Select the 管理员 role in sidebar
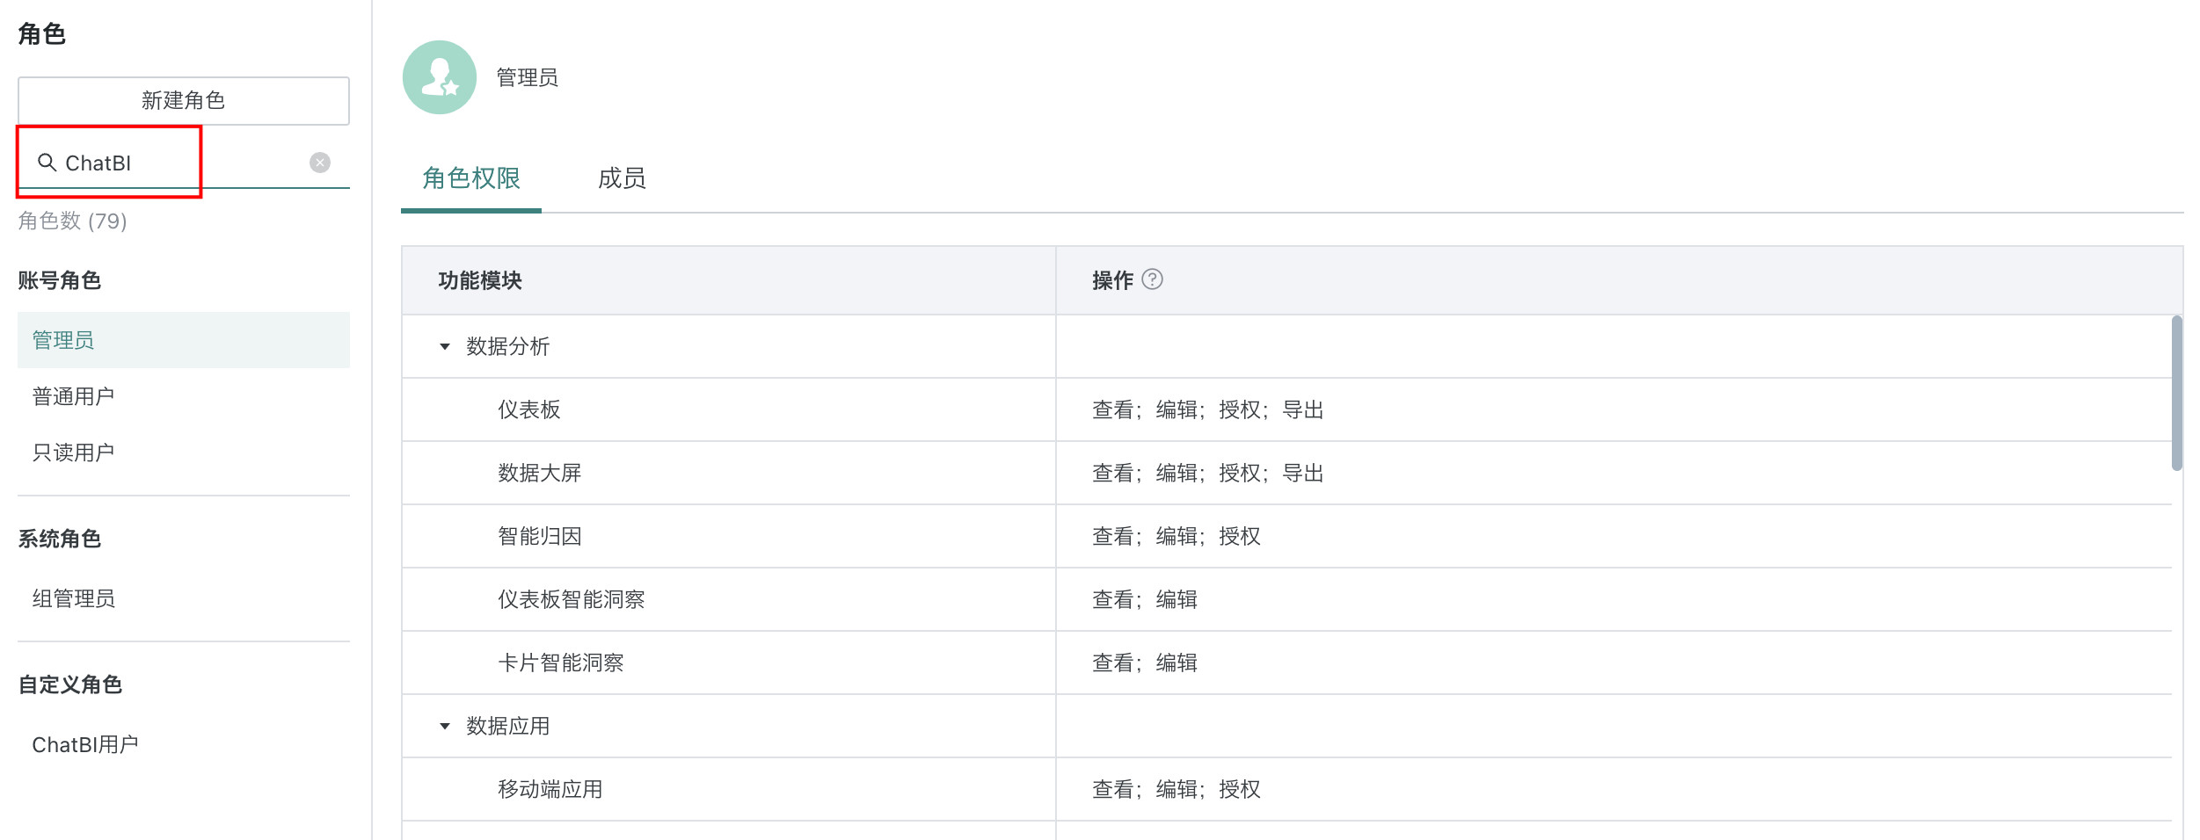 tap(63, 340)
